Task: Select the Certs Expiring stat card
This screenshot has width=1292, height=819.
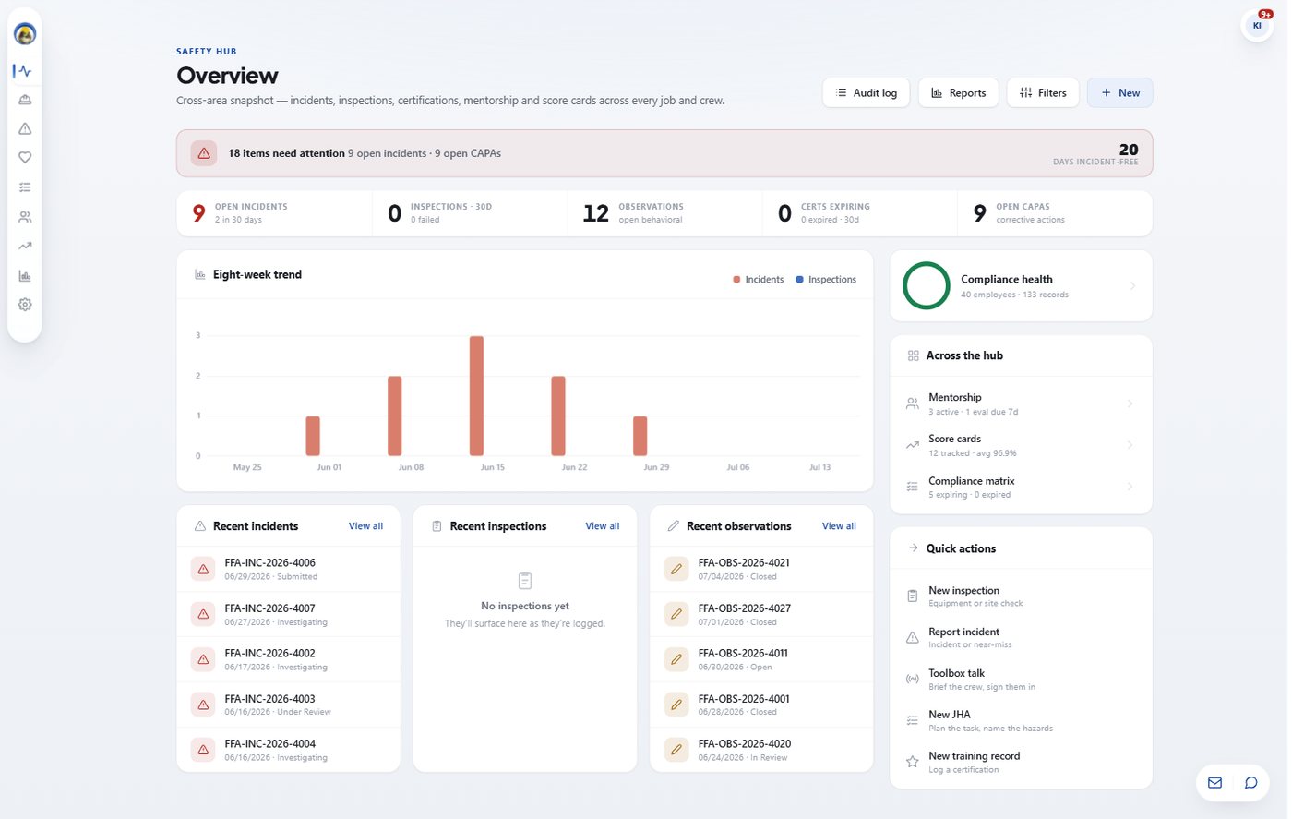Action: click(x=860, y=213)
